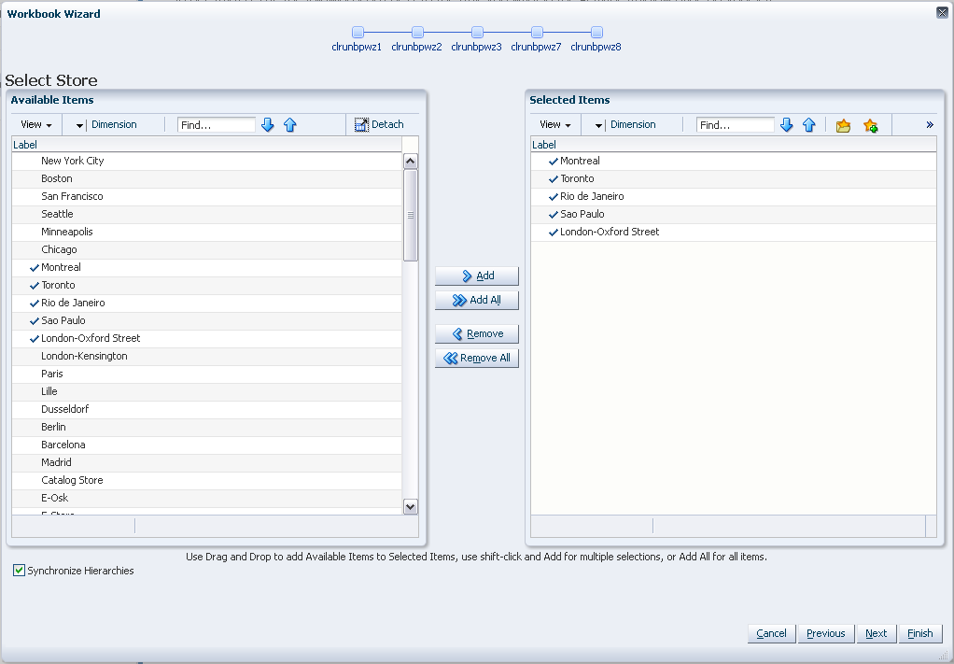Click the Available Items scrollbar down arrow
The height and width of the screenshot is (664, 954).
(411, 506)
